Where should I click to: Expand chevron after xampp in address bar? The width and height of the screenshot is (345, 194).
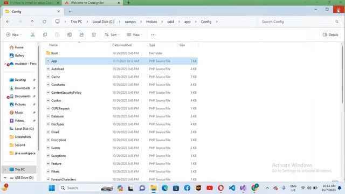141,22
